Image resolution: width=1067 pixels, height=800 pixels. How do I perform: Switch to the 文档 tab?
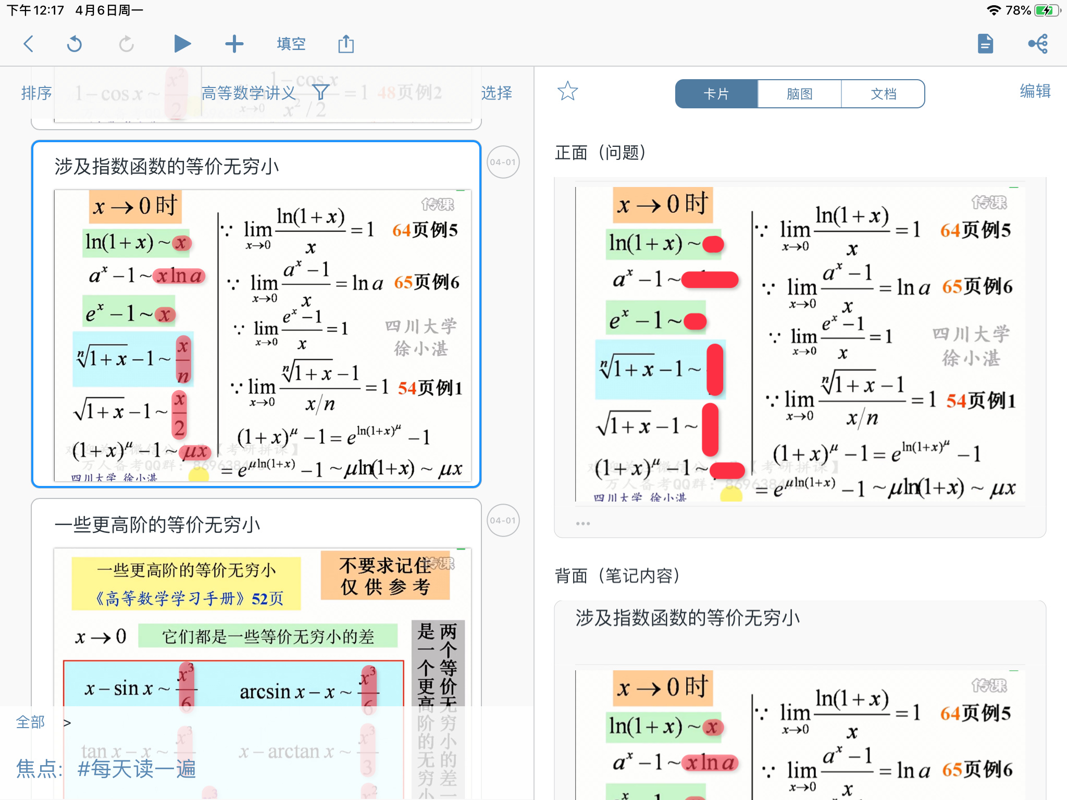click(884, 94)
